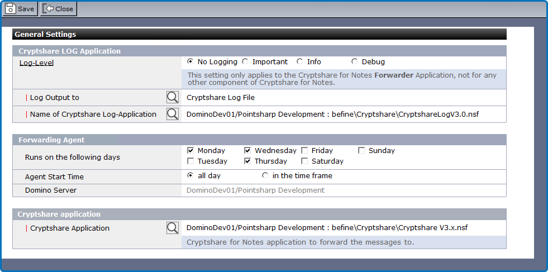This screenshot has height=272, width=548.
Task: Open lookup for Name of Cryptshare Log-Application
Action: click(x=173, y=114)
